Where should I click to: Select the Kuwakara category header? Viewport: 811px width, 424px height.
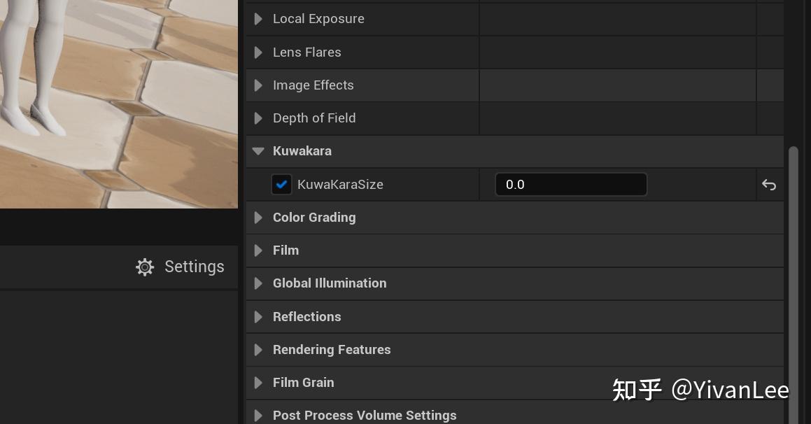(302, 150)
